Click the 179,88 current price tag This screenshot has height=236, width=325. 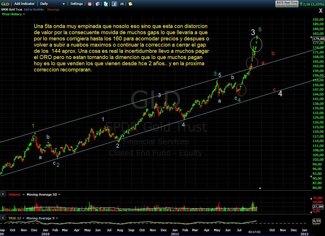pos(319,39)
